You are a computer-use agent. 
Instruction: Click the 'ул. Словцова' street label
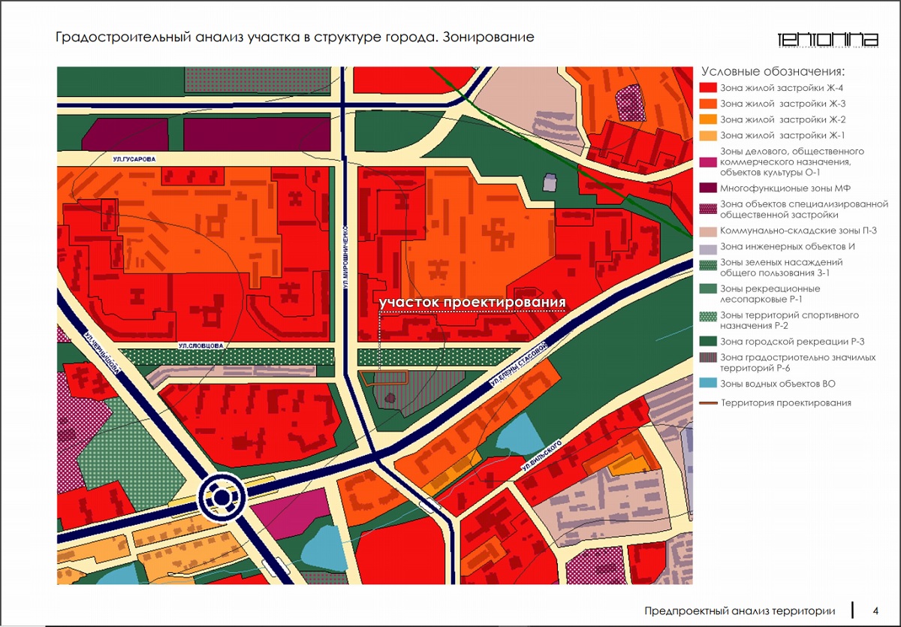tap(202, 345)
